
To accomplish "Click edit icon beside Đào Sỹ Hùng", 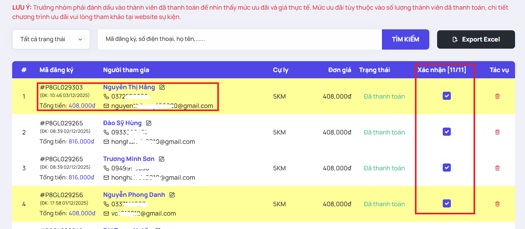I will 149,123.
